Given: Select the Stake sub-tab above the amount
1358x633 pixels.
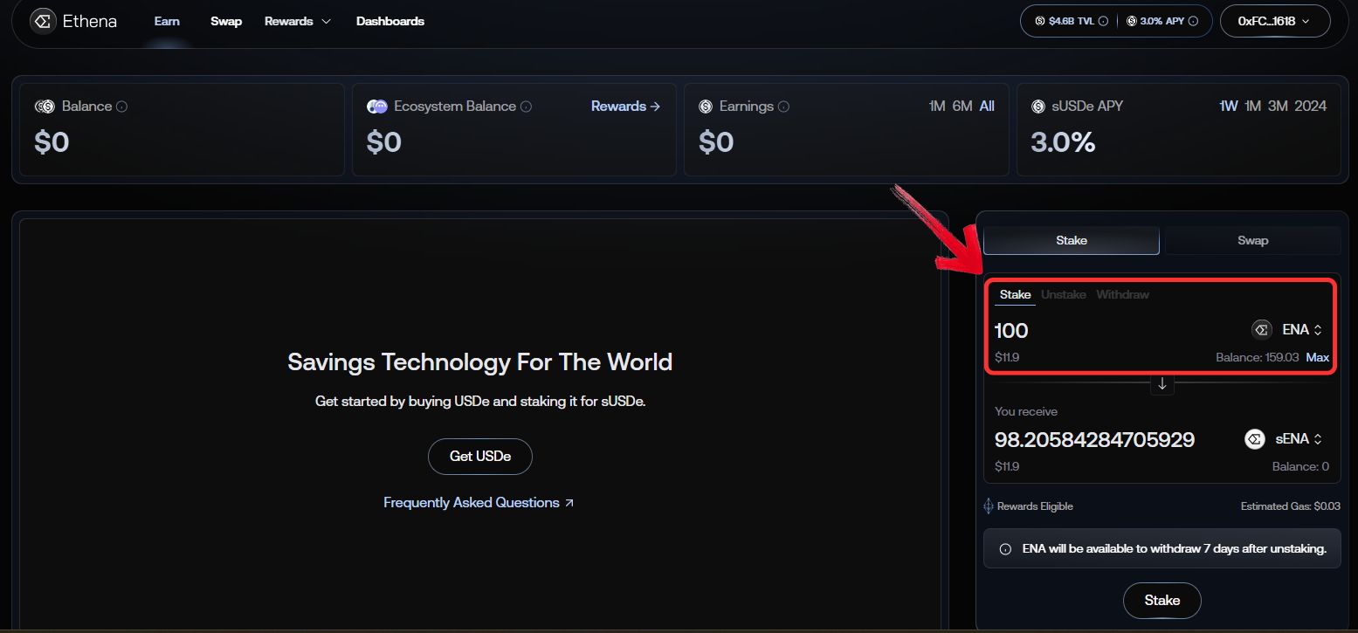Looking at the screenshot, I should (x=1016, y=295).
